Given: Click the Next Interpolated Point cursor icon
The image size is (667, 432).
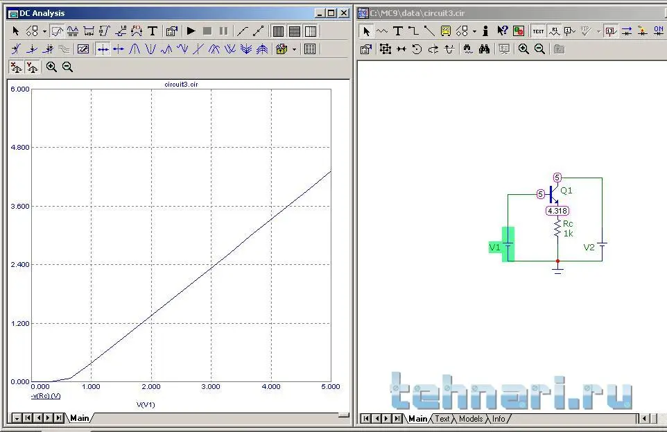Looking at the screenshot, I should point(119,49).
